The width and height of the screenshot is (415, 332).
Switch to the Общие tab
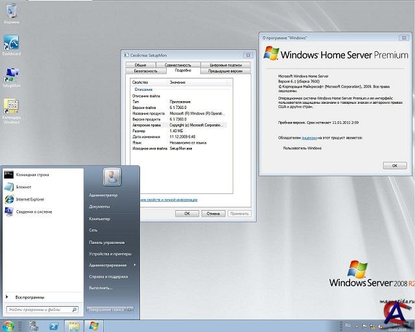[x=141, y=65]
